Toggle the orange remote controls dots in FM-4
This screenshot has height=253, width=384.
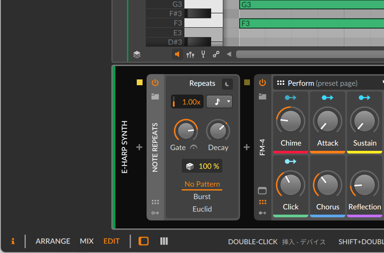[262, 202]
